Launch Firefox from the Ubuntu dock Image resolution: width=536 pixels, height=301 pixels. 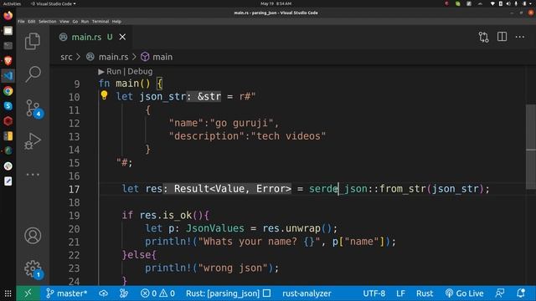click(x=8, y=15)
